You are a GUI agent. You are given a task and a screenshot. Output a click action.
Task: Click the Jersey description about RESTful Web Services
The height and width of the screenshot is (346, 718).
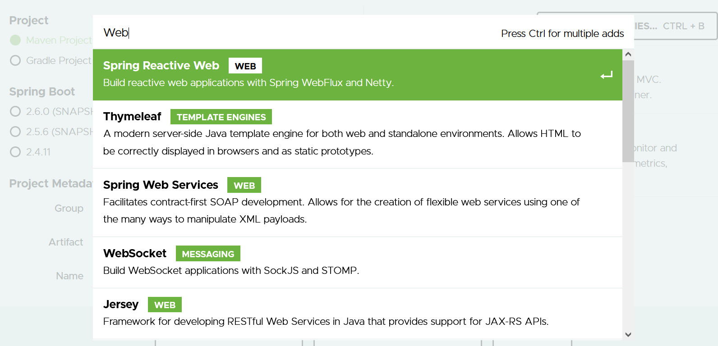(326, 321)
